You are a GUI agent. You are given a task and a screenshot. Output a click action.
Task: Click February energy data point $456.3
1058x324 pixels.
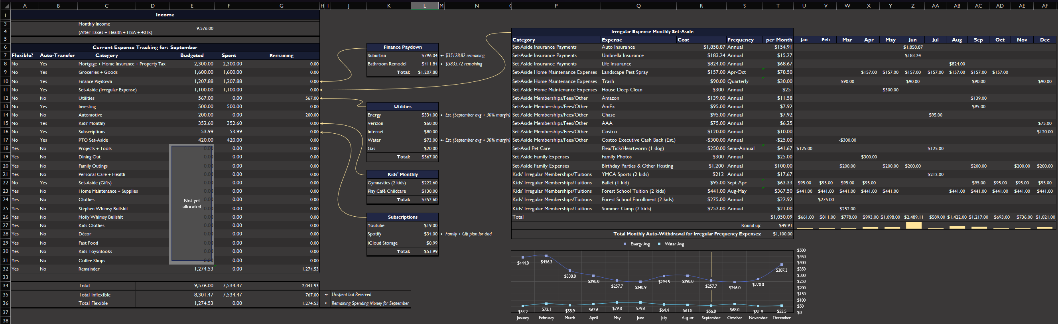(x=546, y=256)
